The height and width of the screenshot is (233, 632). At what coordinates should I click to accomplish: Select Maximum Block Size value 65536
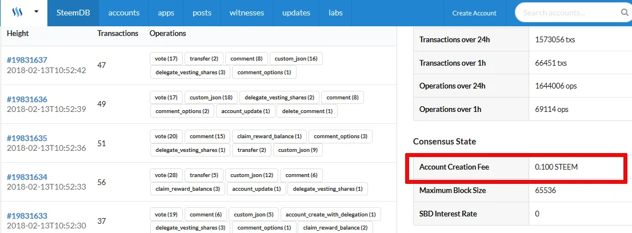(545, 190)
